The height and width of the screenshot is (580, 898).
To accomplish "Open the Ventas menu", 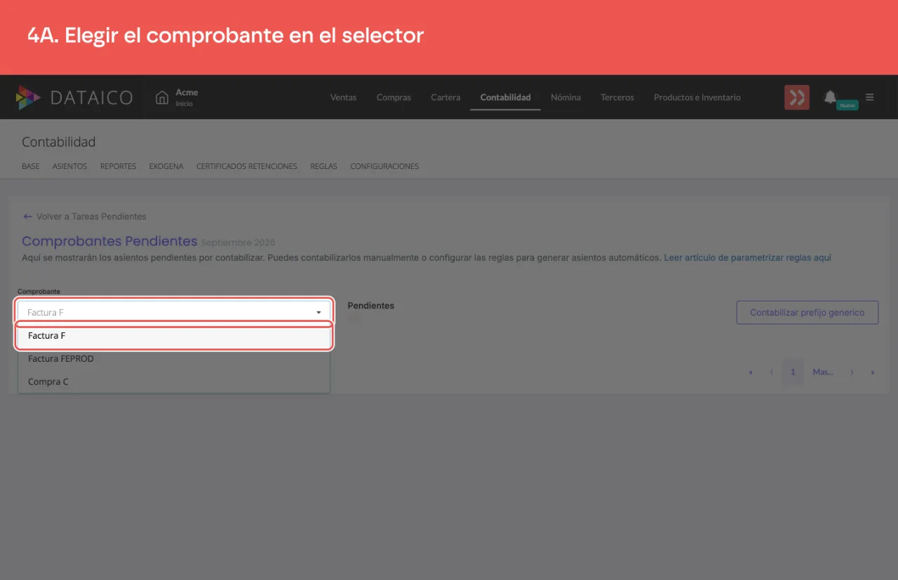I will pyautogui.click(x=343, y=97).
